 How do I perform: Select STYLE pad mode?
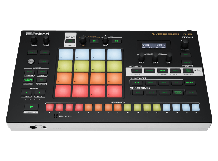(42, 72)
